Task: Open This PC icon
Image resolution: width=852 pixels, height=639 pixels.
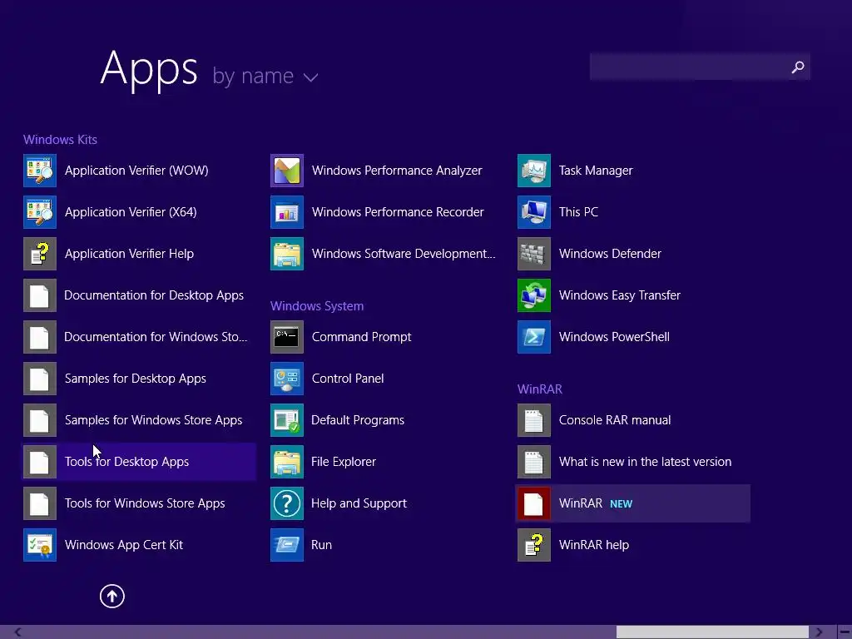Action: point(534,212)
